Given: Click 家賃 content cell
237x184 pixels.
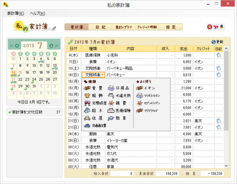Looking at the screenshot, I should (x=131, y=167).
